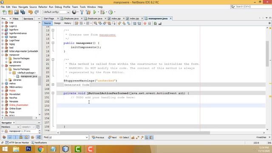Switch to the Files panel tab
272x153 pixels.
(16, 19)
